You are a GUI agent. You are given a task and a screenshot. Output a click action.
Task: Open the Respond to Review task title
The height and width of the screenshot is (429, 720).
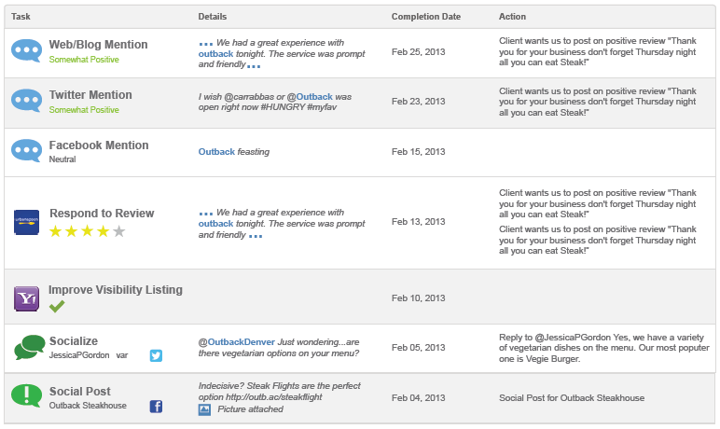point(102,214)
